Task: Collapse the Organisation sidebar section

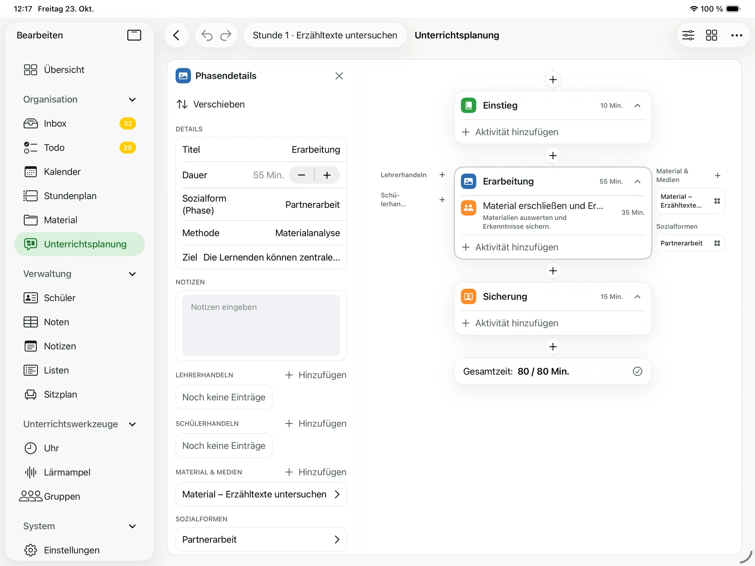Action: tap(133, 99)
